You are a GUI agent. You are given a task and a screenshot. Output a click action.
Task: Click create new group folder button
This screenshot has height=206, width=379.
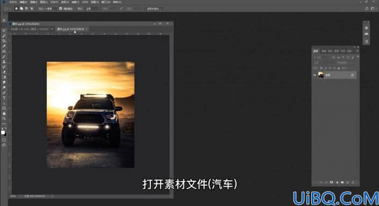click(342, 182)
